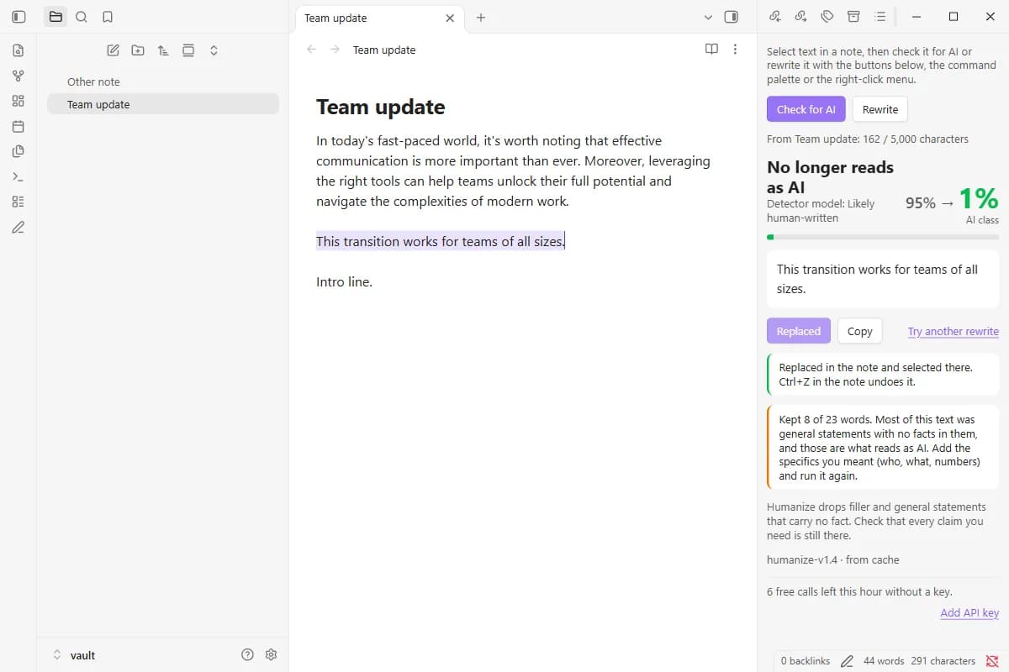The height and width of the screenshot is (672, 1009).
Task: Click the humanize-v1.4 from cache text
Action: (833, 559)
